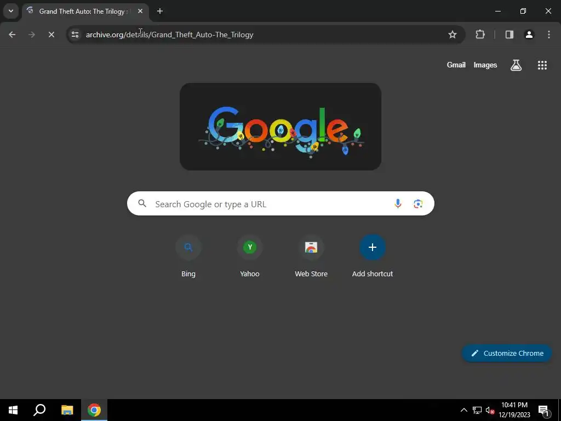The height and width of the screenshot is (421, 561).
Task: Open the notification center icon
Action: [543, 410]
